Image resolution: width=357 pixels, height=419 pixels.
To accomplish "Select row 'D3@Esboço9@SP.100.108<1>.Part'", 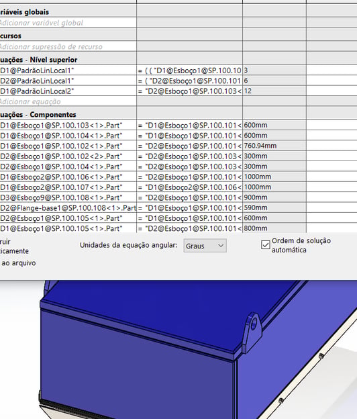I will (x=68, y=197).
